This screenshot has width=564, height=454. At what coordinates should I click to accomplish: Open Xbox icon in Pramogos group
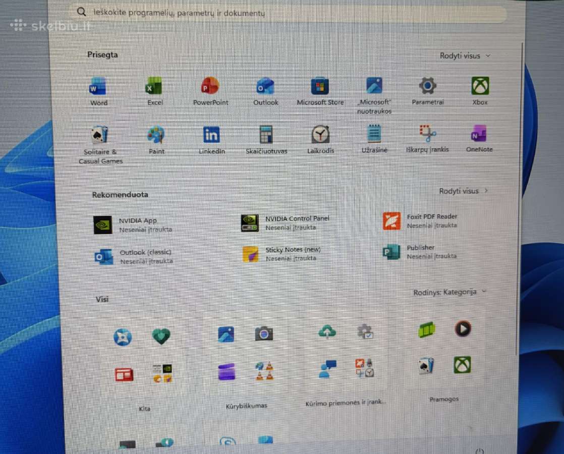coord(462,365)
